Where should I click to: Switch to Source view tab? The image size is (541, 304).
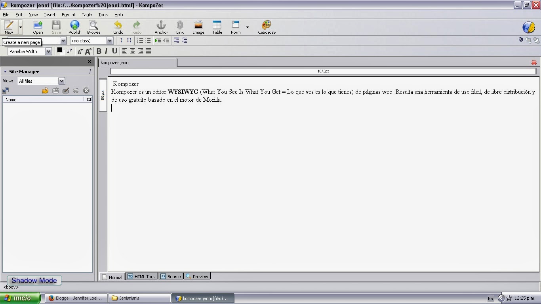(x=171, y=277)
